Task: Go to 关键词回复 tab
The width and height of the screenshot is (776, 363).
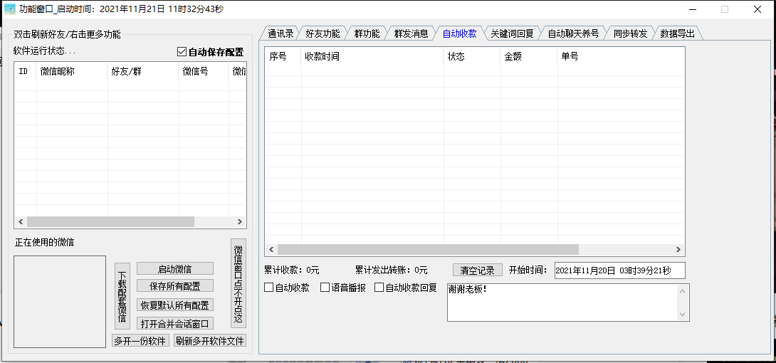Action: coord(512,33)
